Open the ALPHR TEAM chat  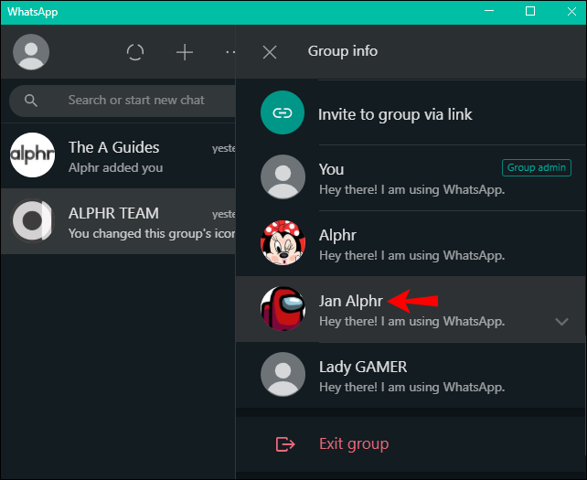[118, 221]
